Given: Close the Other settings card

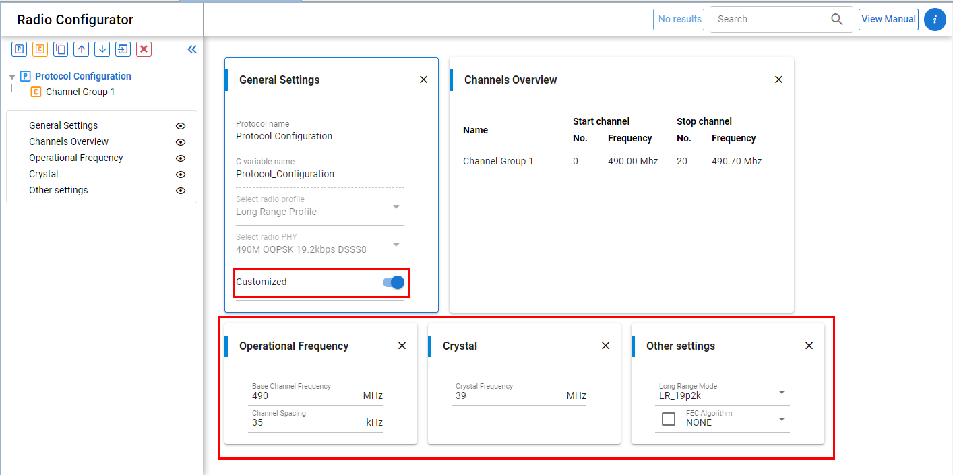Looking at the screenshot, I should [x=809, y=346].
